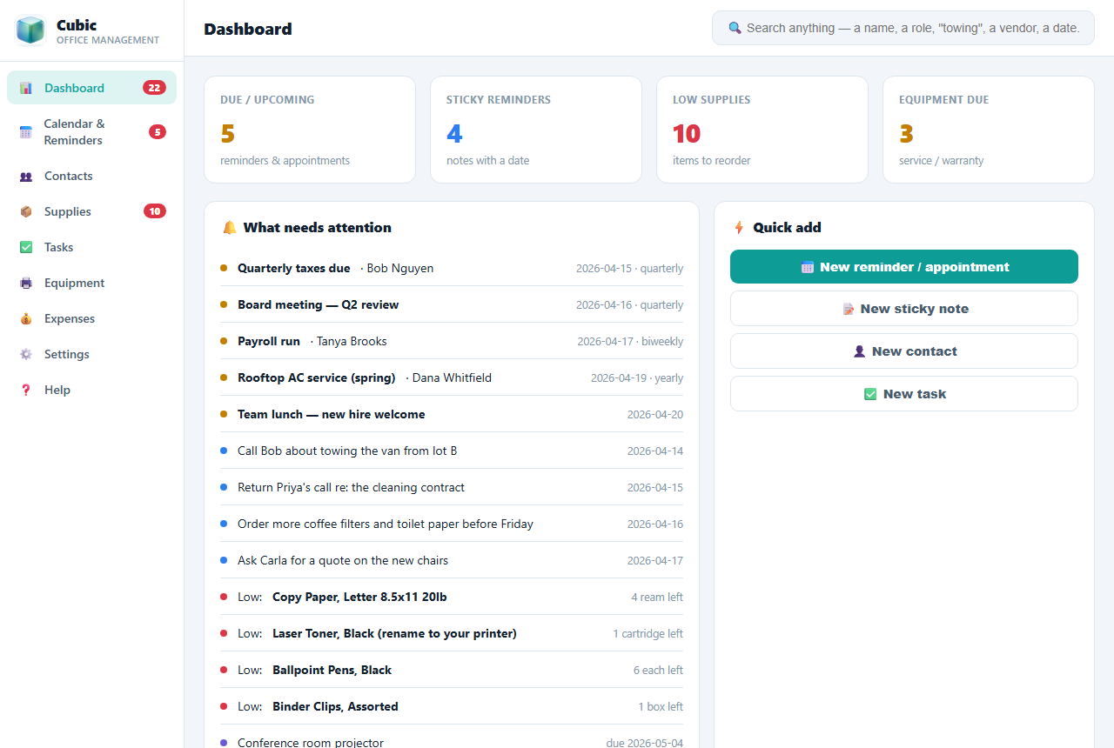Open the Contacts section
The image size is (1114, 748).
(x=91, y=176)
